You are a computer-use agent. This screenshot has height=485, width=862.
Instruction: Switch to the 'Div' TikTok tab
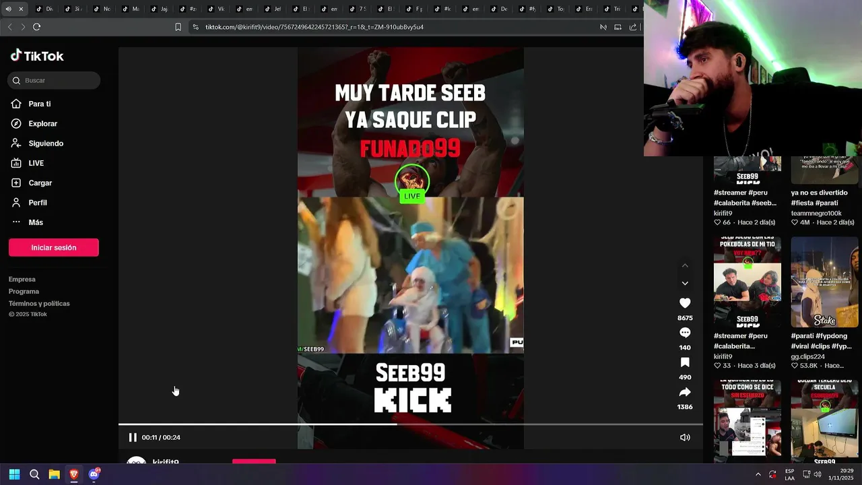click(x=44, y=9)
